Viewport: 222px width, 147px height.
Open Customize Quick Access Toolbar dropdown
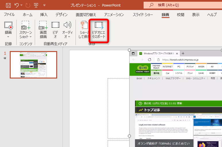[x=44, y=5]
